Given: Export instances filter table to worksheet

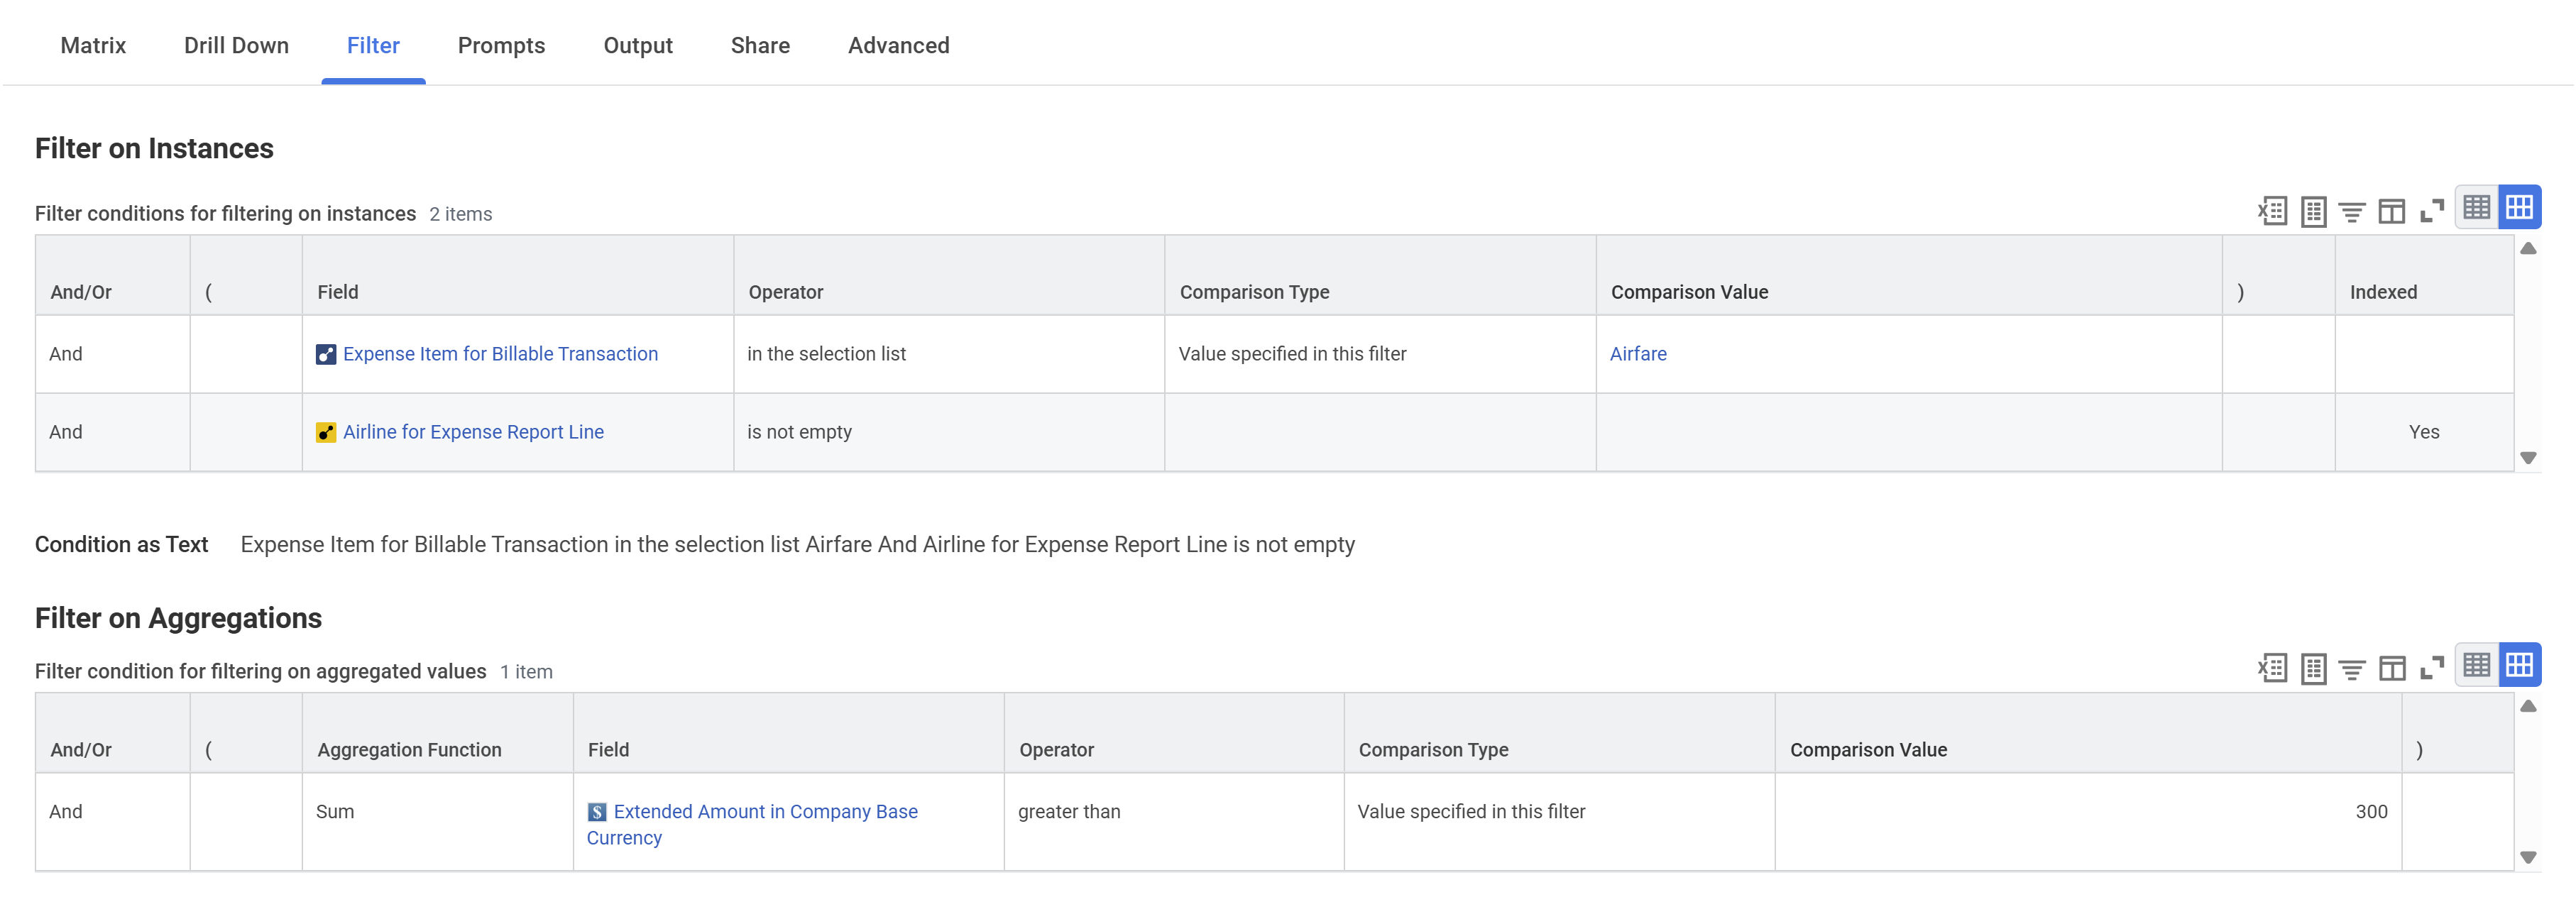Looking at the screenshot, I should [2313, 211].
